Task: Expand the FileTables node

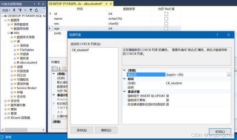Action: pos(15,50)
